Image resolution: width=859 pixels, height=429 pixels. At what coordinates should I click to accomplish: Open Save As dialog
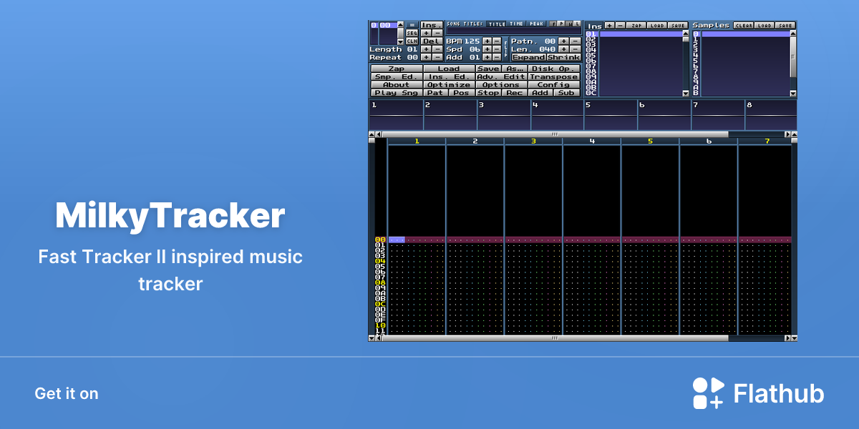point(515,69)
